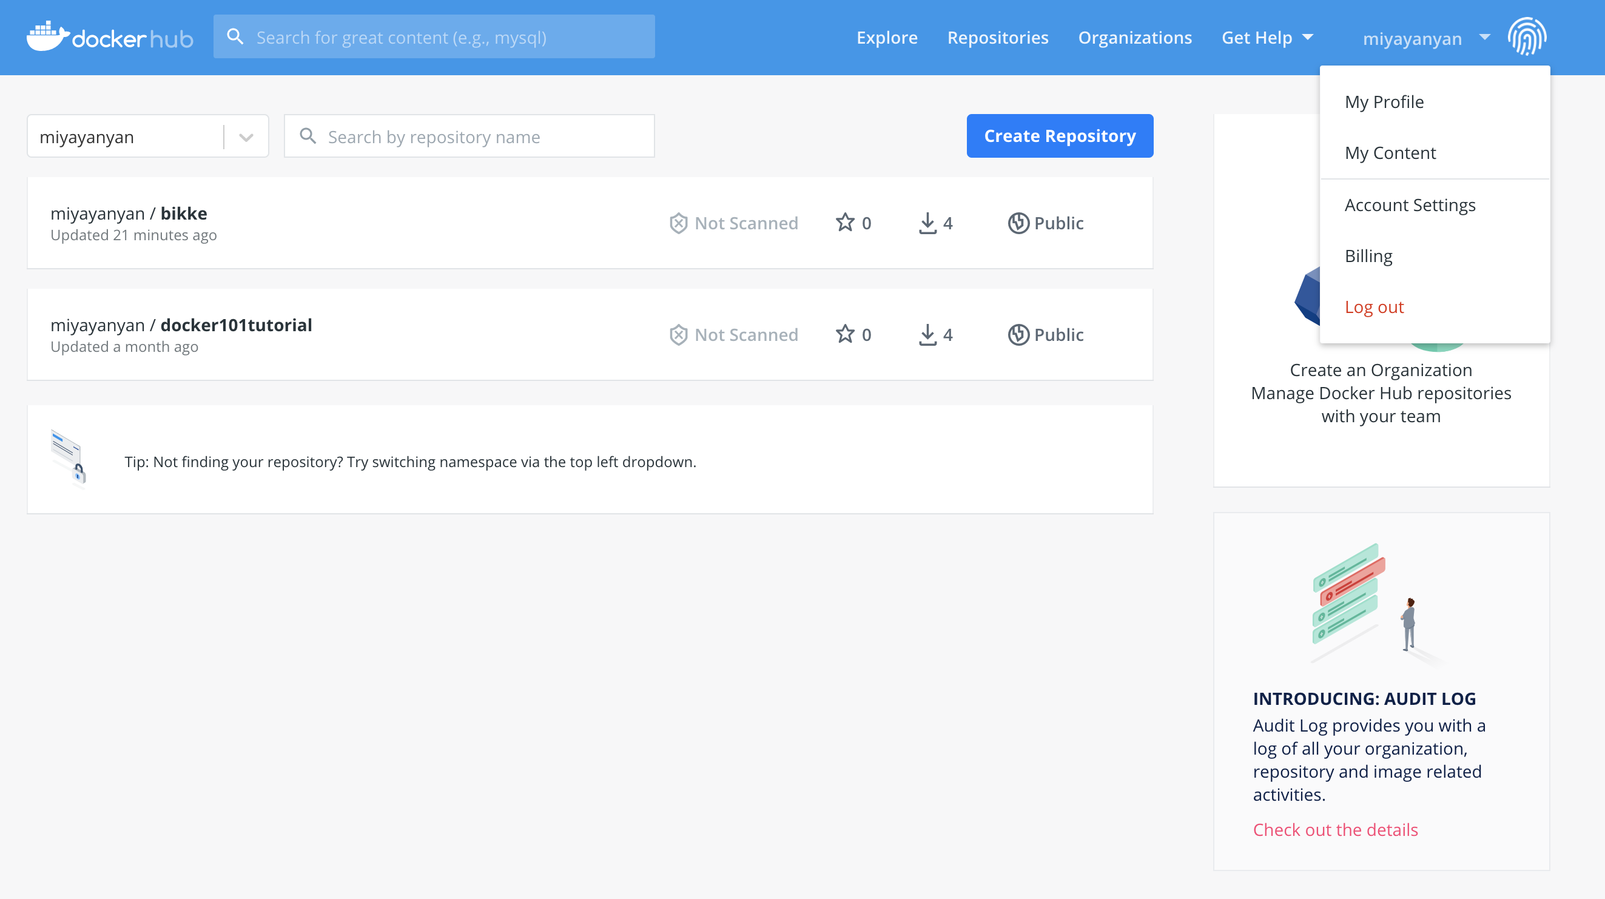Click the download icon on docker101tutorial row
Viewport: 1605px width, 899px height.
coord(927,335)
